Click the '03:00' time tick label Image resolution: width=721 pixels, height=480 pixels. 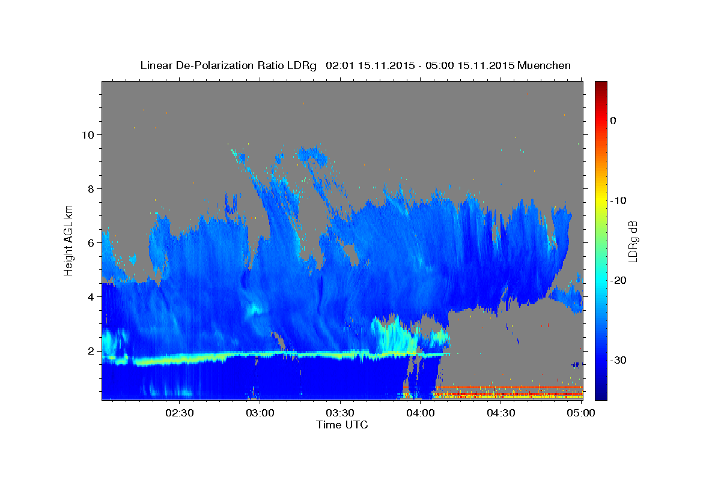(x=260, y=413)
